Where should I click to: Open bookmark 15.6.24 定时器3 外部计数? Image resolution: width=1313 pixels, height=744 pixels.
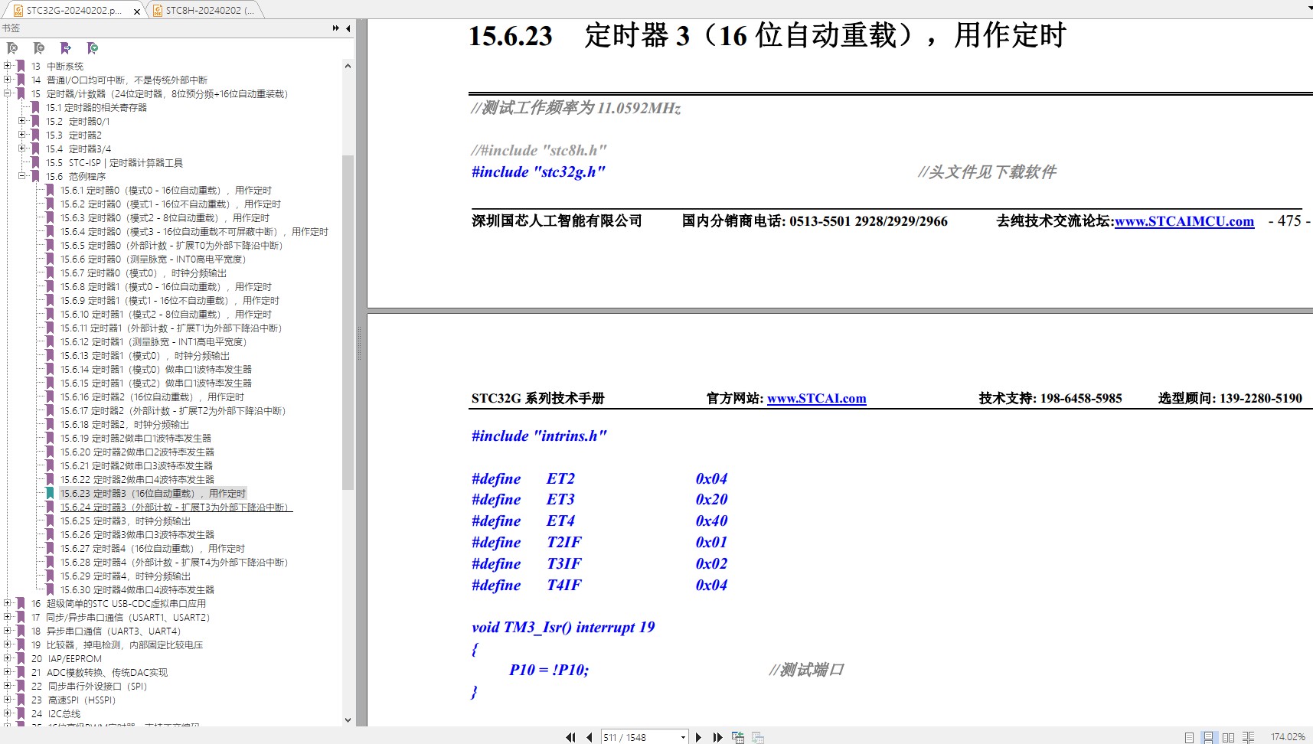pos(176,507)
